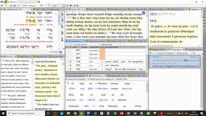The width and height of the screenshot is (206, 116).
Task: Open WhatsApp from the taskbar
Action: (x=148, y=113)
